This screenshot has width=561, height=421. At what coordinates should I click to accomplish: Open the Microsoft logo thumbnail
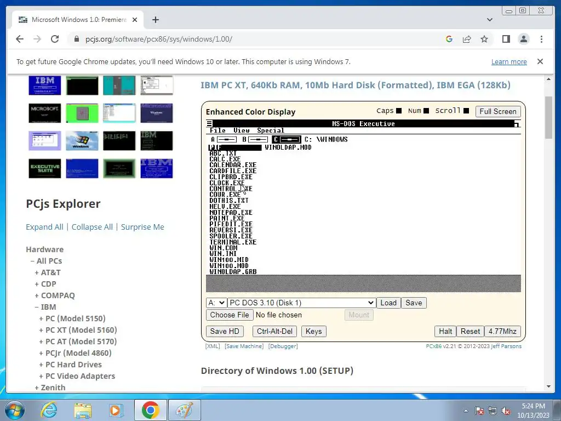(45, 113)
